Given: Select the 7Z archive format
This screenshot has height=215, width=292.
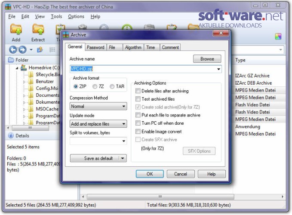Looking at the screenshot, I should pyautogui.click(x=95, y=86).
